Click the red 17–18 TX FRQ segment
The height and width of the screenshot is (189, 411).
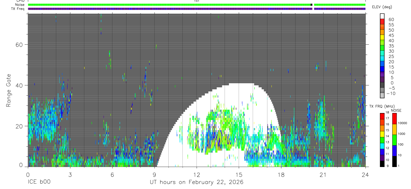click(x=382, y=116)
